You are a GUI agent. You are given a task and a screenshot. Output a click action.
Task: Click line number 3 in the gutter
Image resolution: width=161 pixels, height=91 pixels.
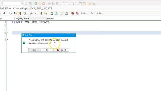click(5, 29)
